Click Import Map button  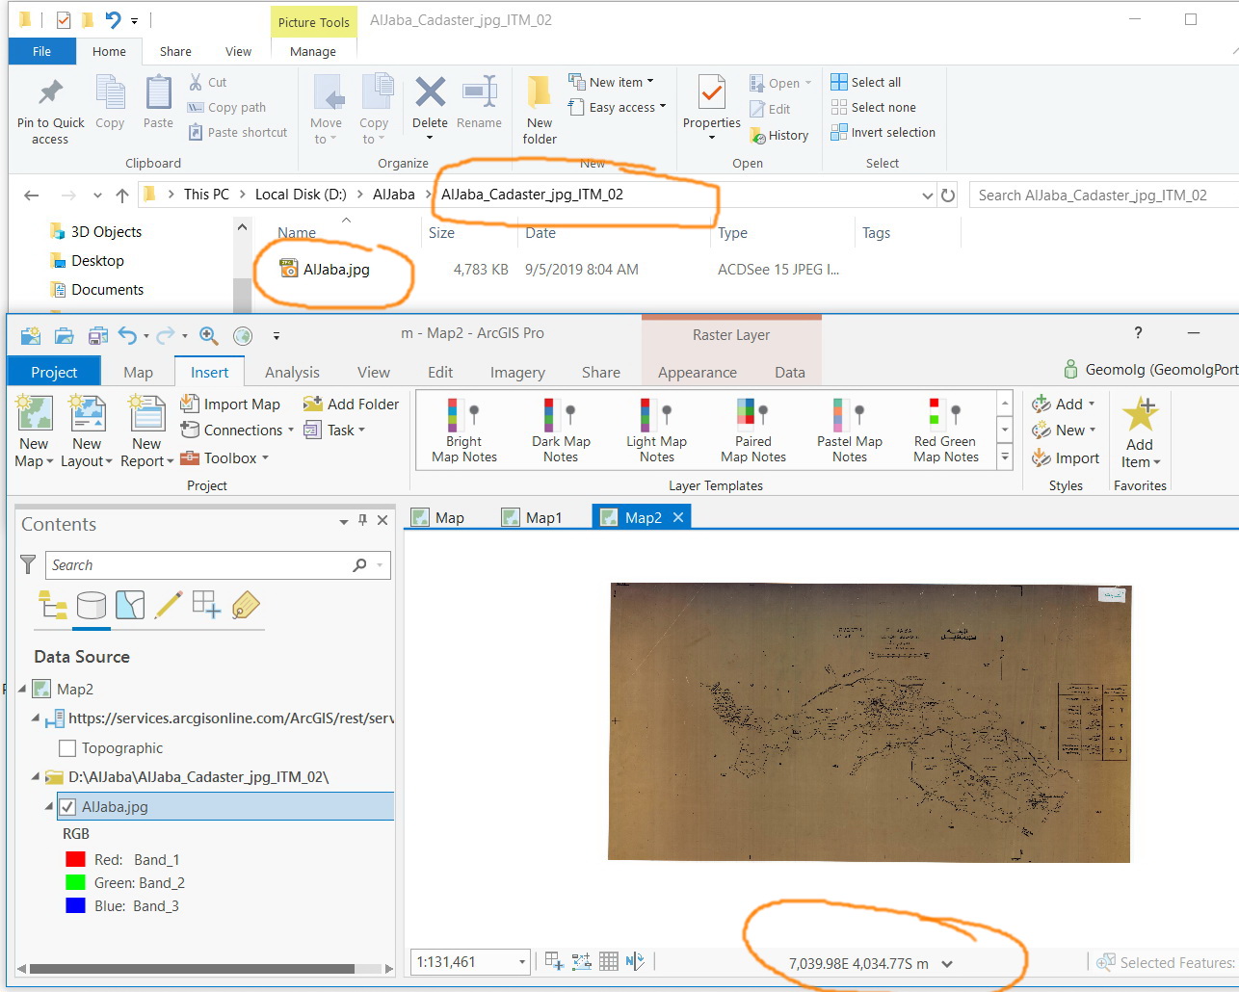click(x=230, y=405)
